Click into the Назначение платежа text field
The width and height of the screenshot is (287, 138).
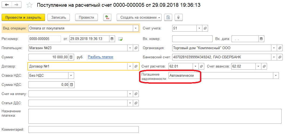pos(155,116)
